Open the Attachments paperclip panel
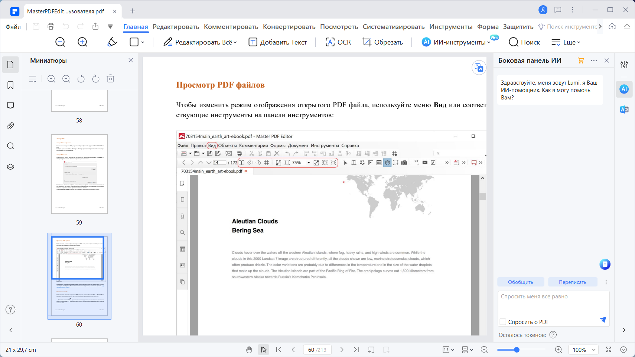The height and width of the screenshot is (357, 635). click(x=10, y=126)
